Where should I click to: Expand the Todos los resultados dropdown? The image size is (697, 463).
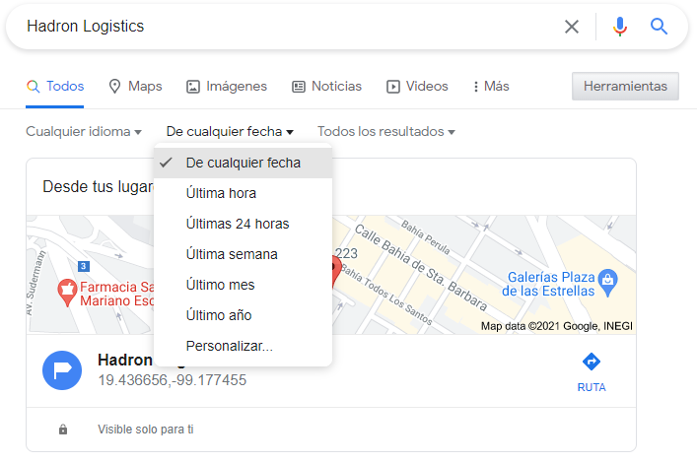(x=386, y=132)
